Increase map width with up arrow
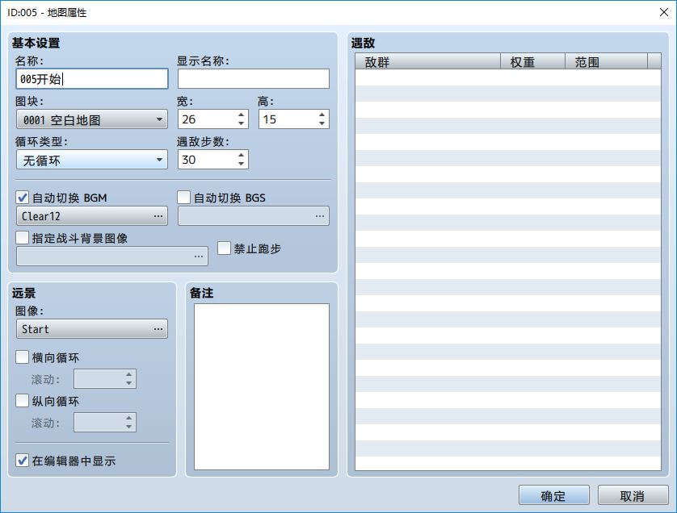This screenshot has height=513, width=677. 241,115
